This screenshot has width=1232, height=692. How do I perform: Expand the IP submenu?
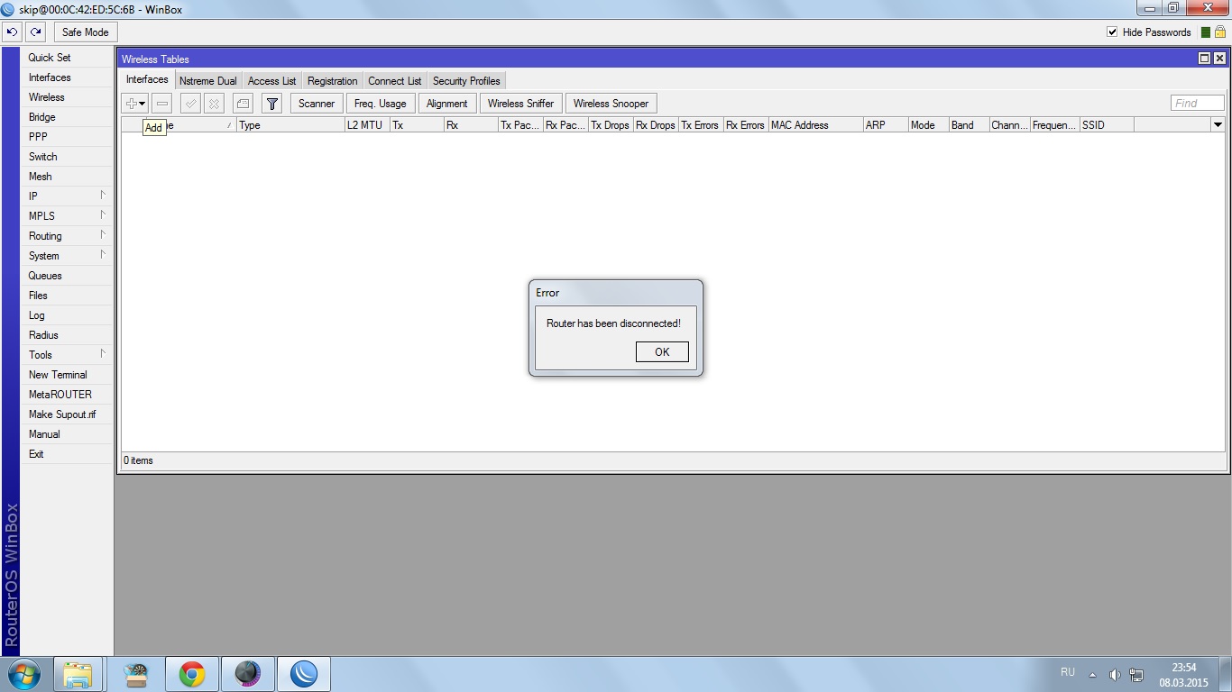(67, 196)
